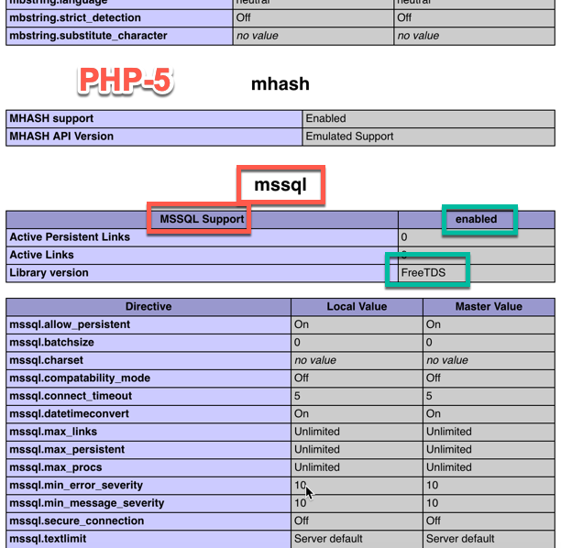Screen dimensions: 561x548
Task: Select the mssql.max_links directive
Action: tap(148, 432)
